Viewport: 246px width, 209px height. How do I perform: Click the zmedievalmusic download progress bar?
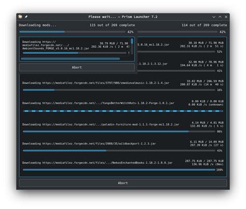pos(119,90)
